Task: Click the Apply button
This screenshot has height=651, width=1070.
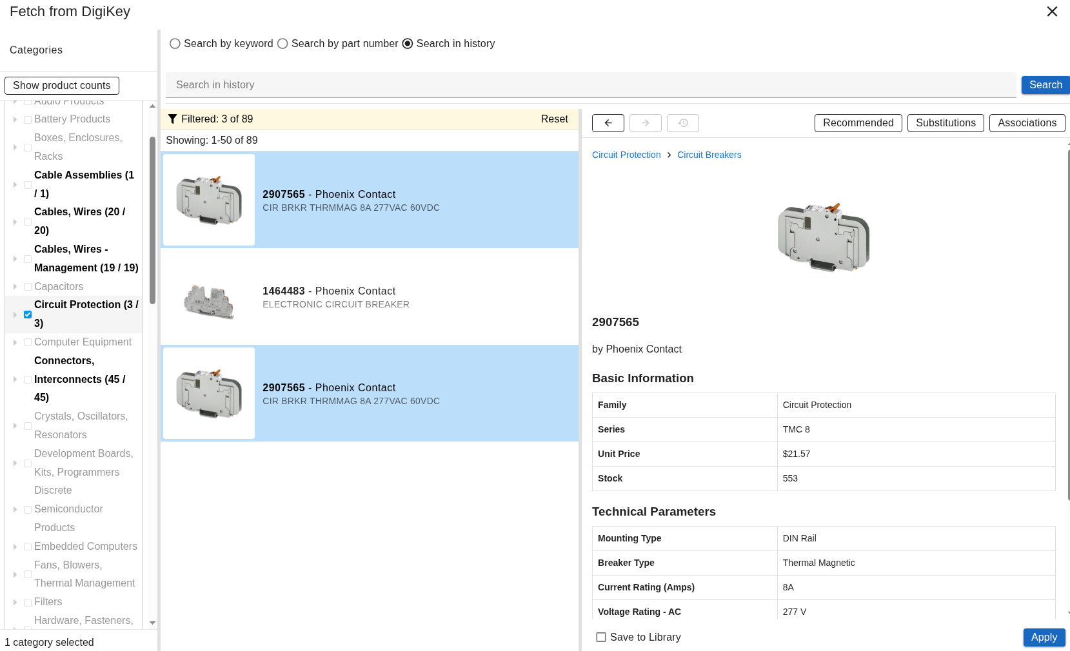Action: tap(1044, 637)
